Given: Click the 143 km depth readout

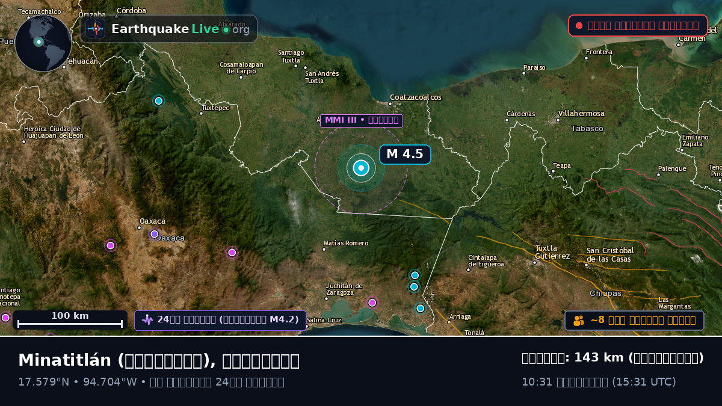Looking at the screenshot, I should (x=612, y=358).
